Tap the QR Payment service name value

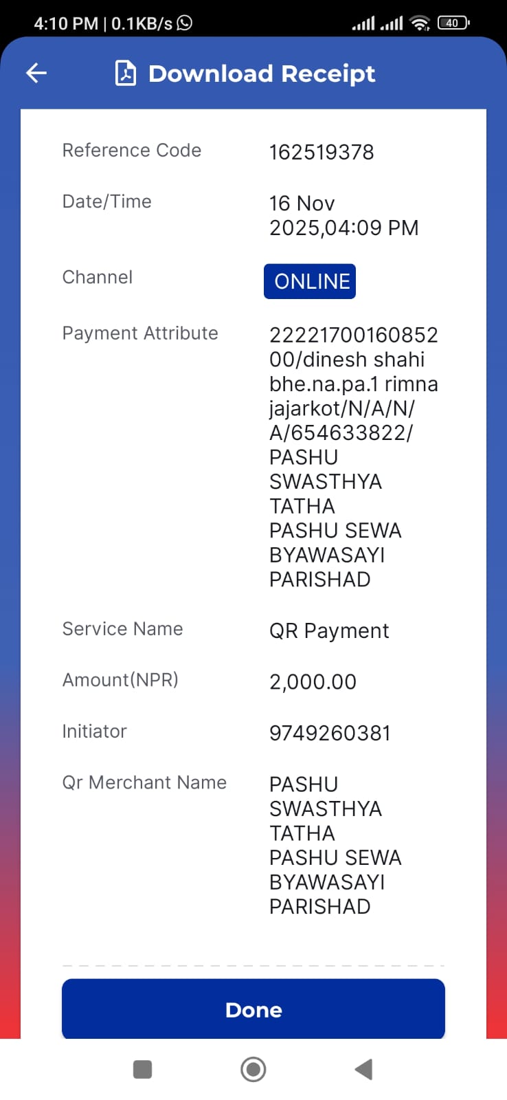pos(329,631)
